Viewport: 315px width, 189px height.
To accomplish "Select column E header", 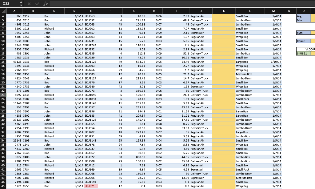I will [91, 11].
